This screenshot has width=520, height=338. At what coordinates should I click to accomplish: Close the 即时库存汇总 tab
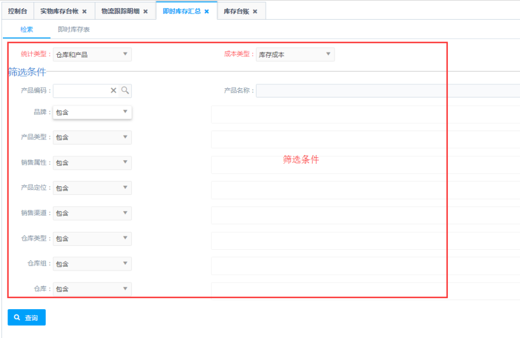tap(207, 12)
